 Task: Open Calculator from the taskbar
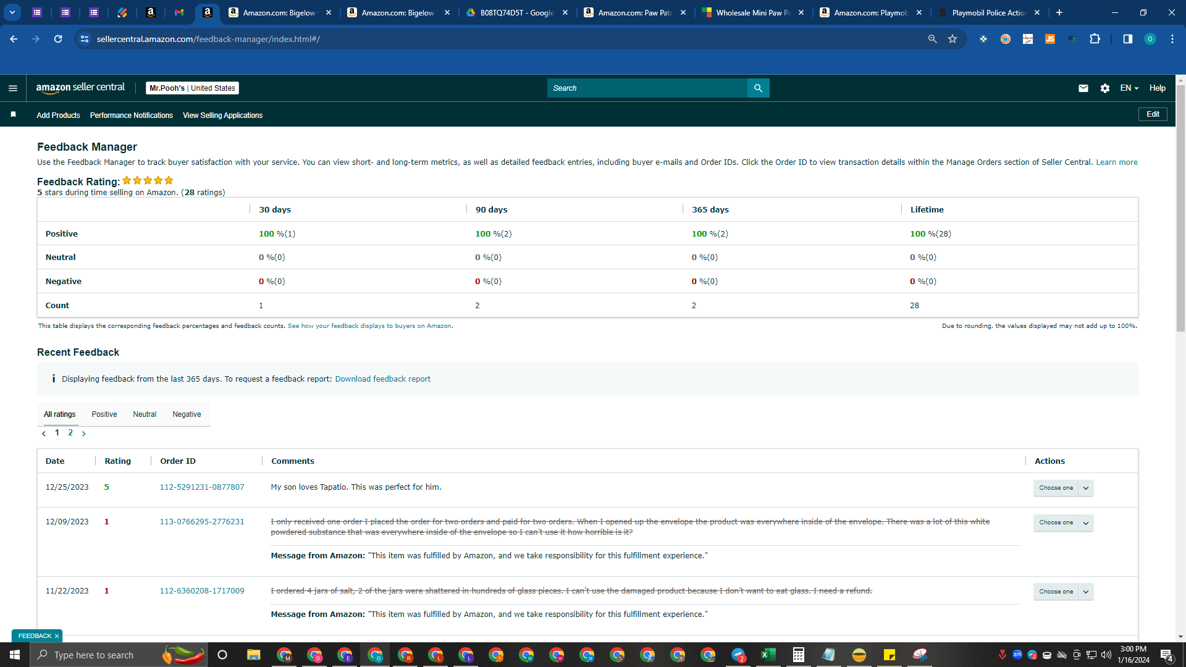799,655
